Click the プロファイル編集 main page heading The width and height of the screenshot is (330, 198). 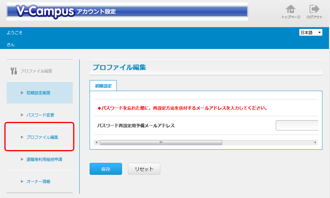coord(119,68)
